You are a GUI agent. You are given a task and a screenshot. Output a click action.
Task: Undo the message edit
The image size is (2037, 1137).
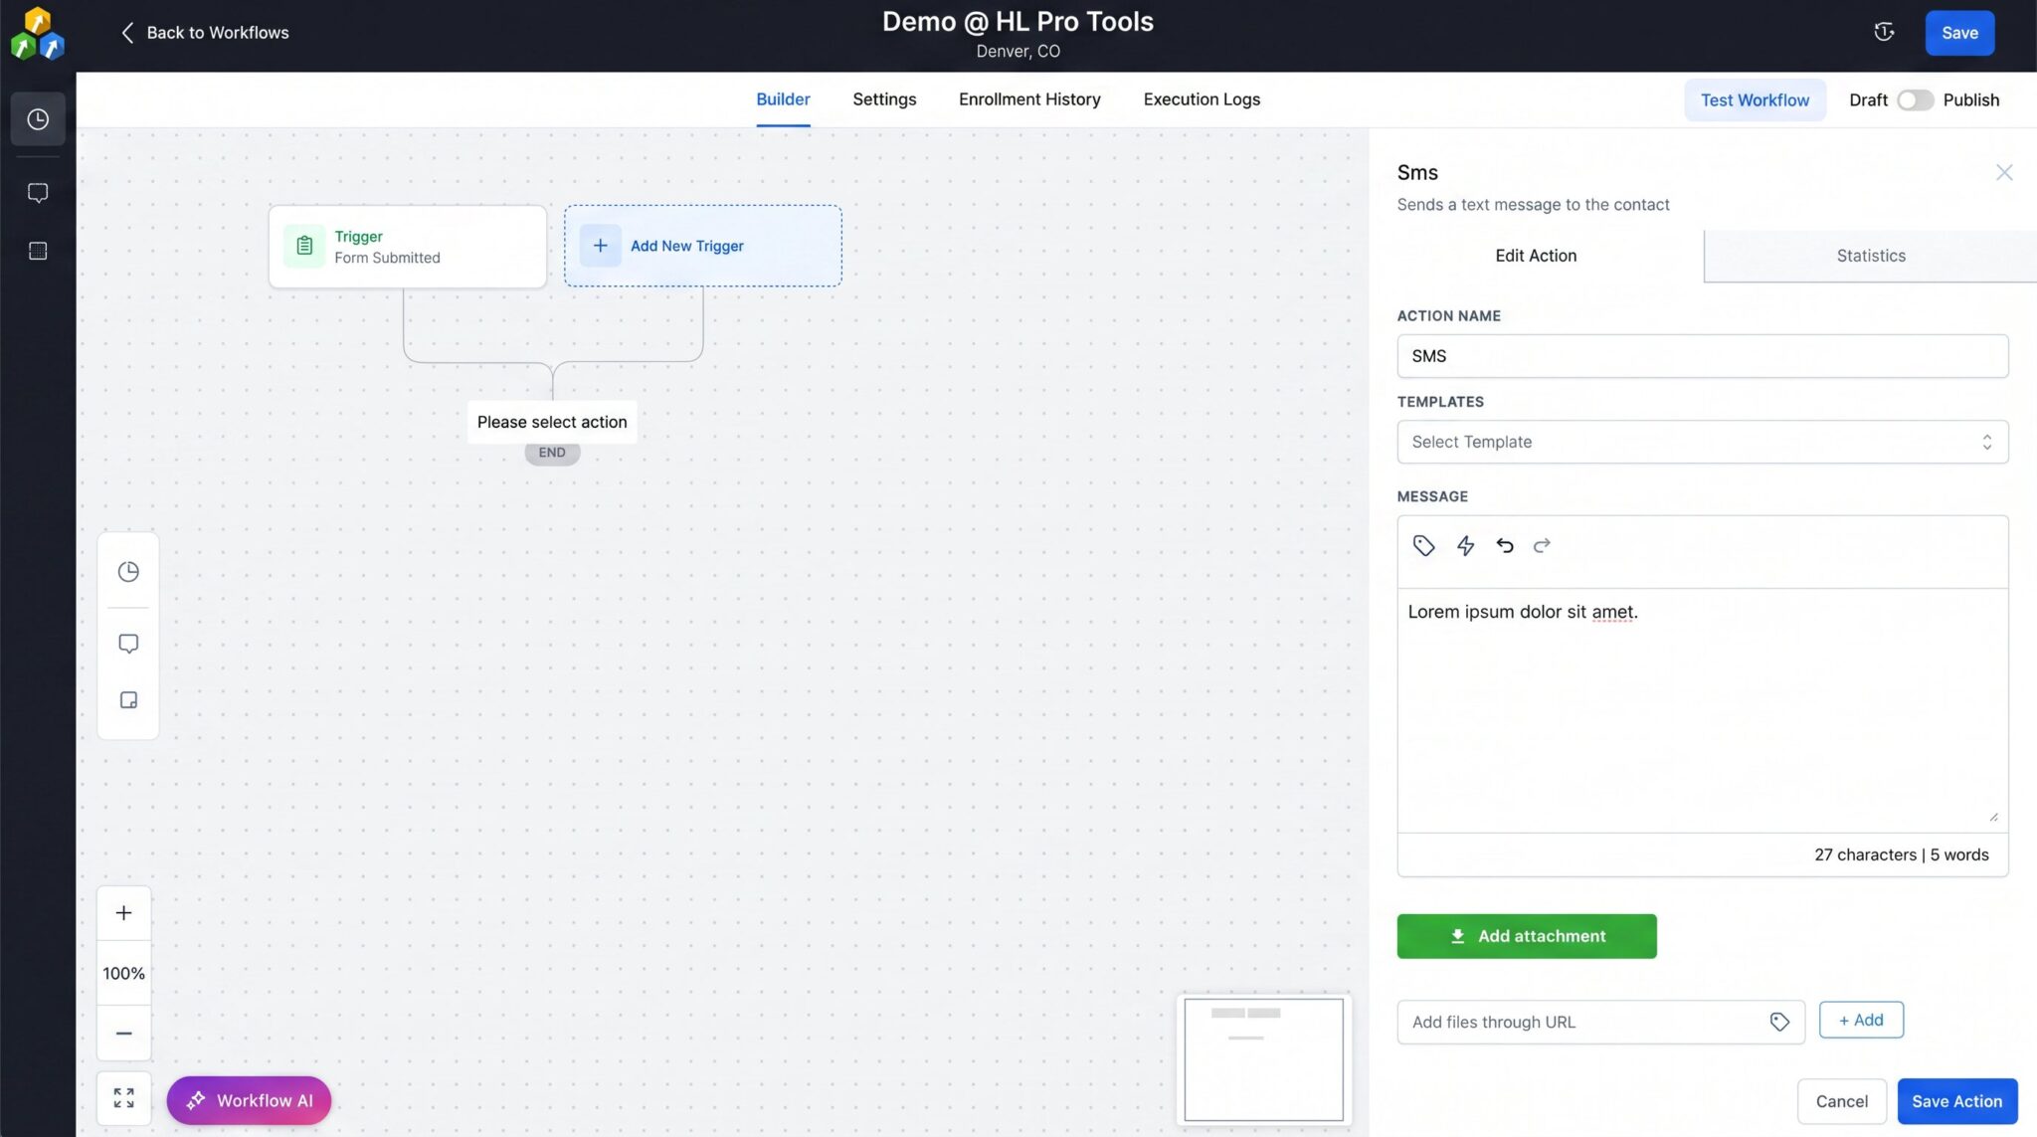pos(1505,545)
